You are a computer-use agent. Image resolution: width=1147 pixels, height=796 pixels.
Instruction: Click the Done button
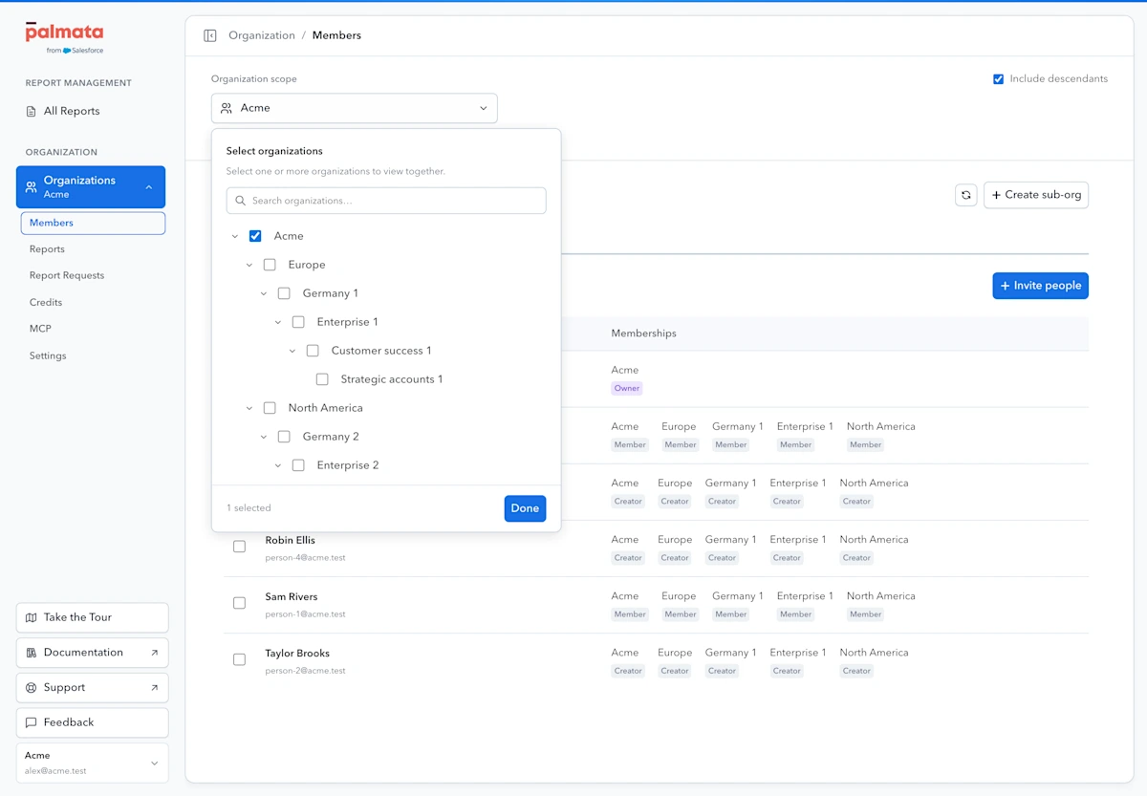[525, 508]
